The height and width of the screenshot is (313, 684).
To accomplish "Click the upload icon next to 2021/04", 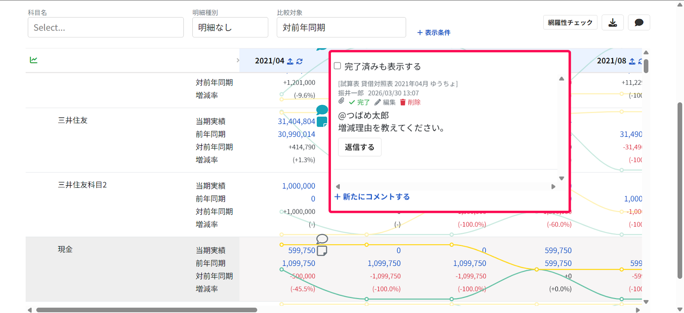I will 290,61.
